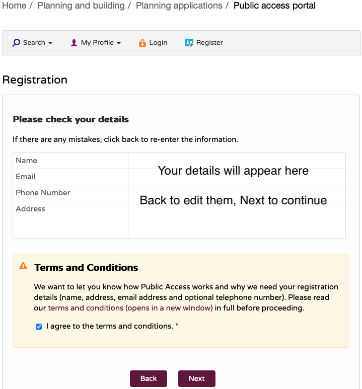
Task: Expand the My Profile dropdown caret
Action: 119,43
